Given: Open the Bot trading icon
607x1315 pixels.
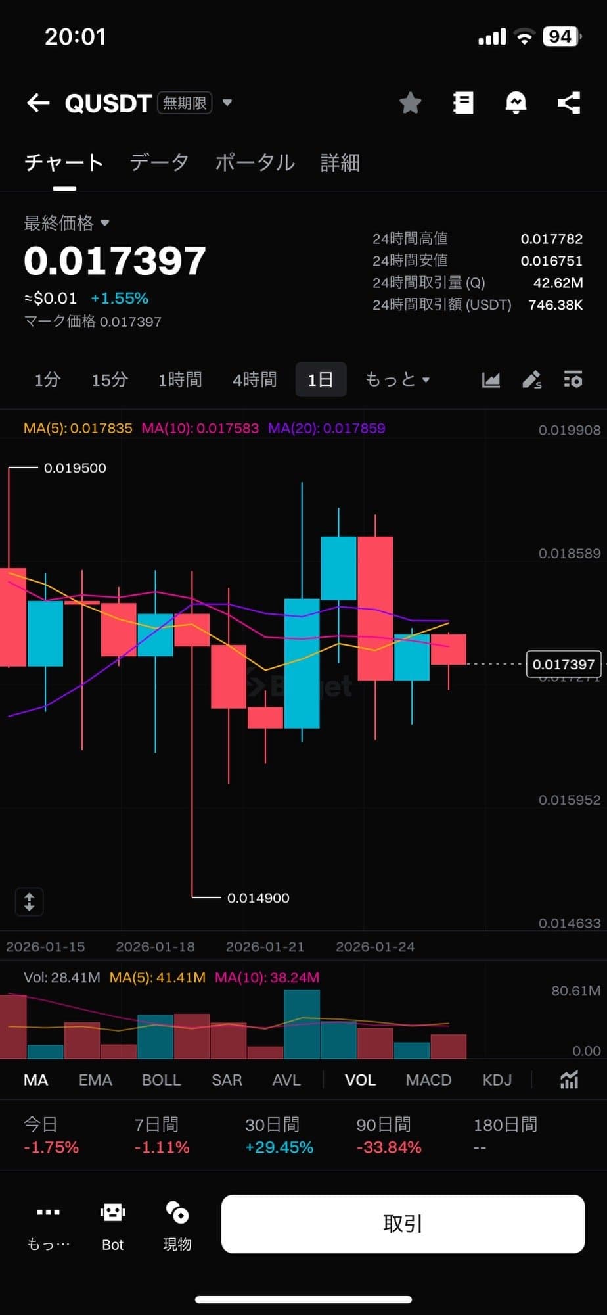Looking at the screenshot, I should [112, 1224].
